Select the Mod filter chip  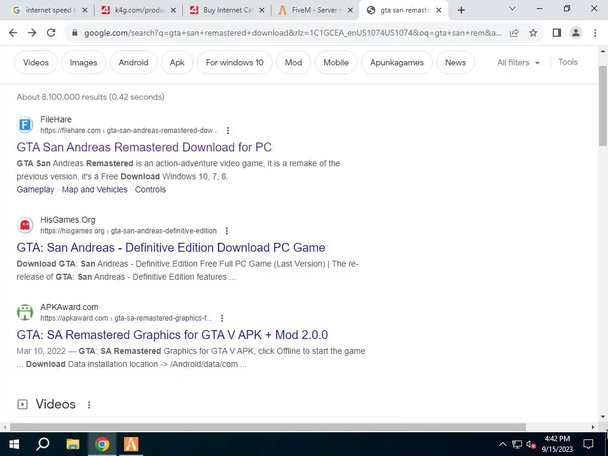293,62
